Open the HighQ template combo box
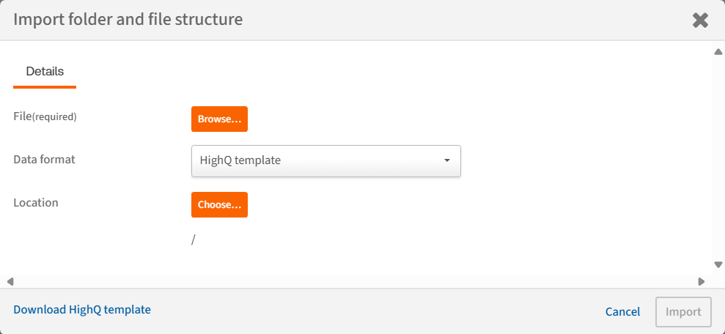725x334 pixels. (325, 160)
